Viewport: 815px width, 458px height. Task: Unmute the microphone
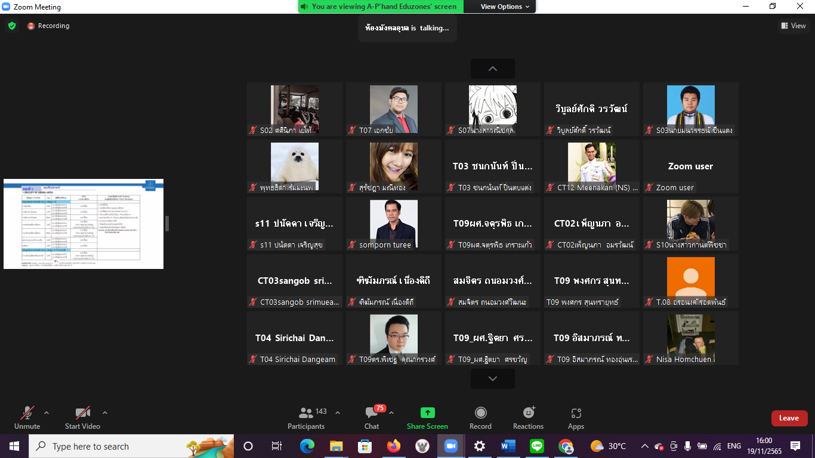[27, 417]
